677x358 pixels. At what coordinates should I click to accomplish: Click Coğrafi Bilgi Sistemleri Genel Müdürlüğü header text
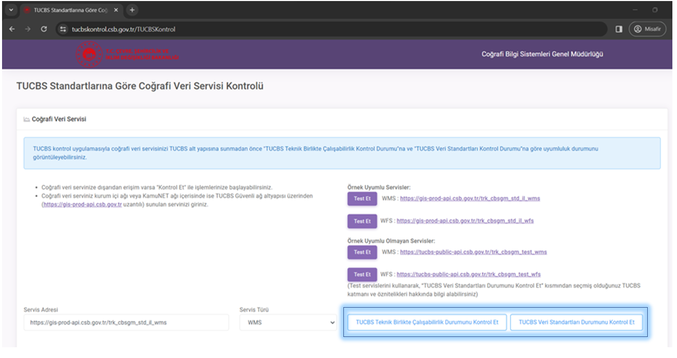[x=542, y=54]
